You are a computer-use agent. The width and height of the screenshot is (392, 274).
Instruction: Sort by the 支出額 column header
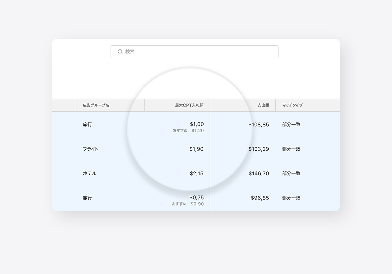point(263,105)
